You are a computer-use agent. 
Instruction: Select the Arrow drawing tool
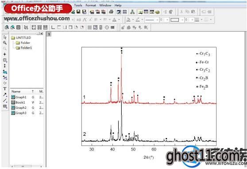click(x=5, y=95)
